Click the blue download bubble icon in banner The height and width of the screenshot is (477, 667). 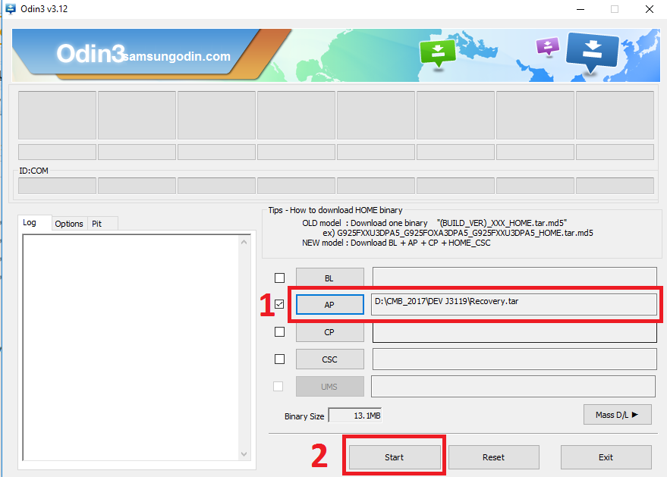coord(592,50)
